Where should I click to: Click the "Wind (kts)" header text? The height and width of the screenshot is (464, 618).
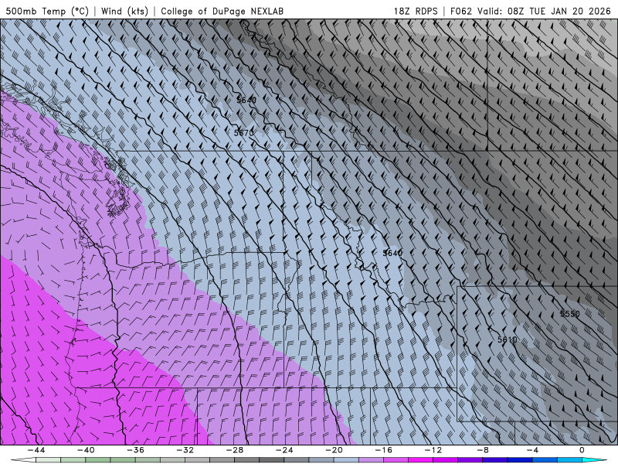124,11
